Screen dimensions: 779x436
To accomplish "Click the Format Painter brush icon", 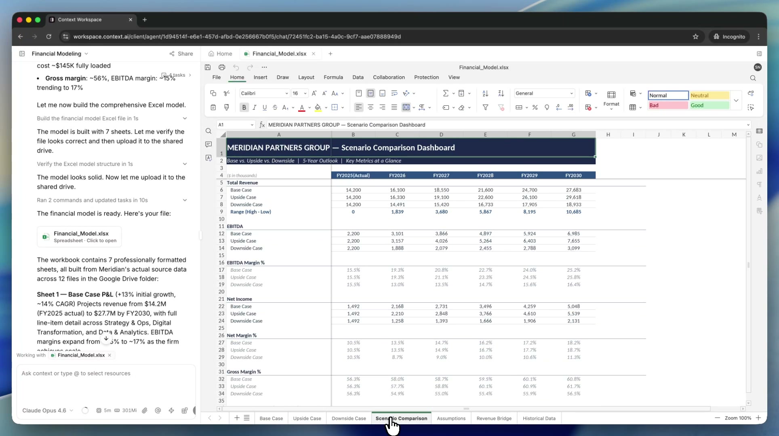I will pos(227,107).
